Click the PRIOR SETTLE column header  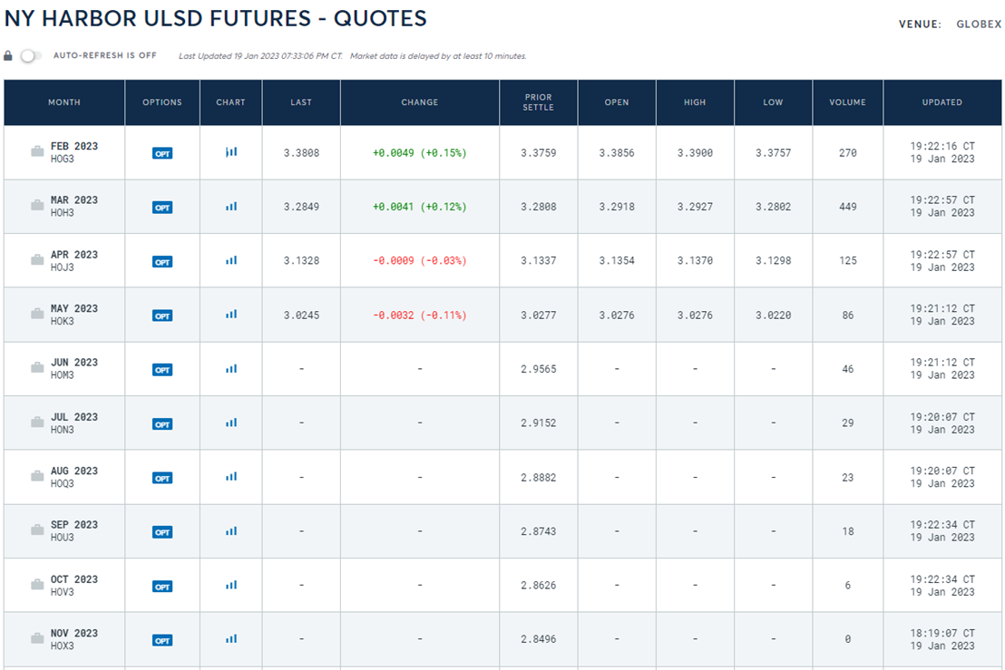point(539,102)
